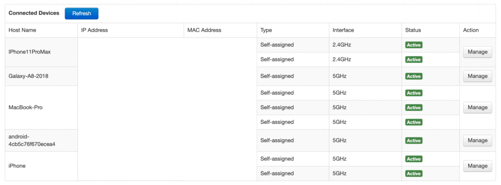Click the Connected Devices heading

tap(34, 13)
